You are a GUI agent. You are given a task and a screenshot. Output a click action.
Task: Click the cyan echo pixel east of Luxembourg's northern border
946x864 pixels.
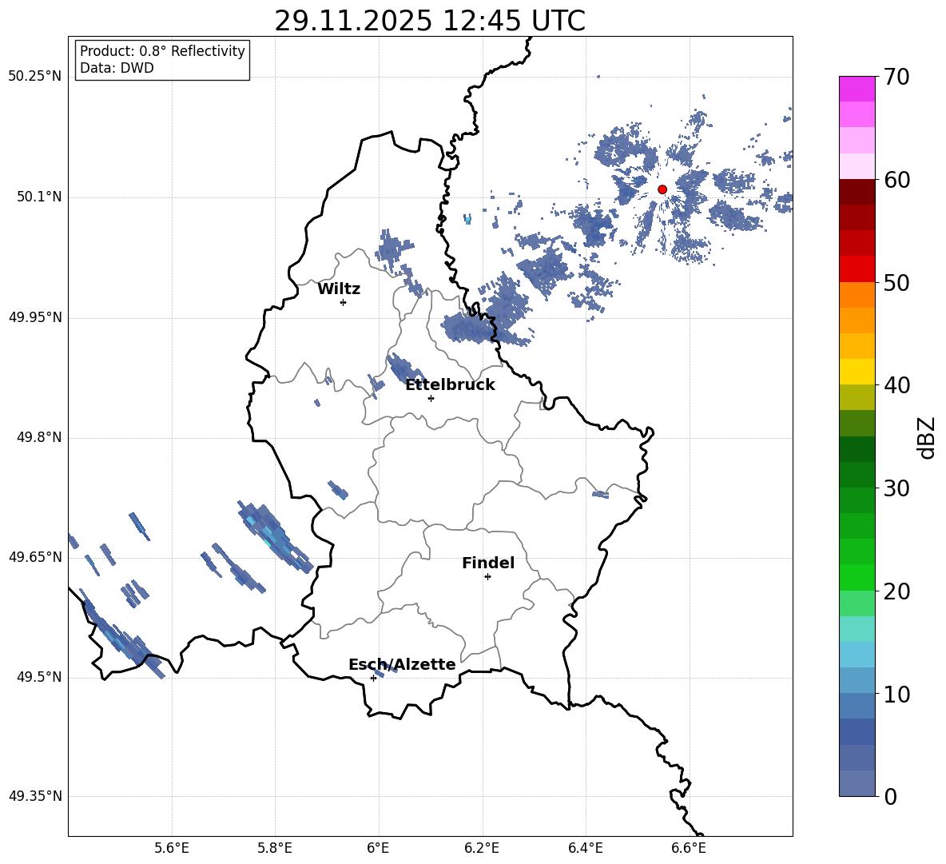(x=467, y=220)
